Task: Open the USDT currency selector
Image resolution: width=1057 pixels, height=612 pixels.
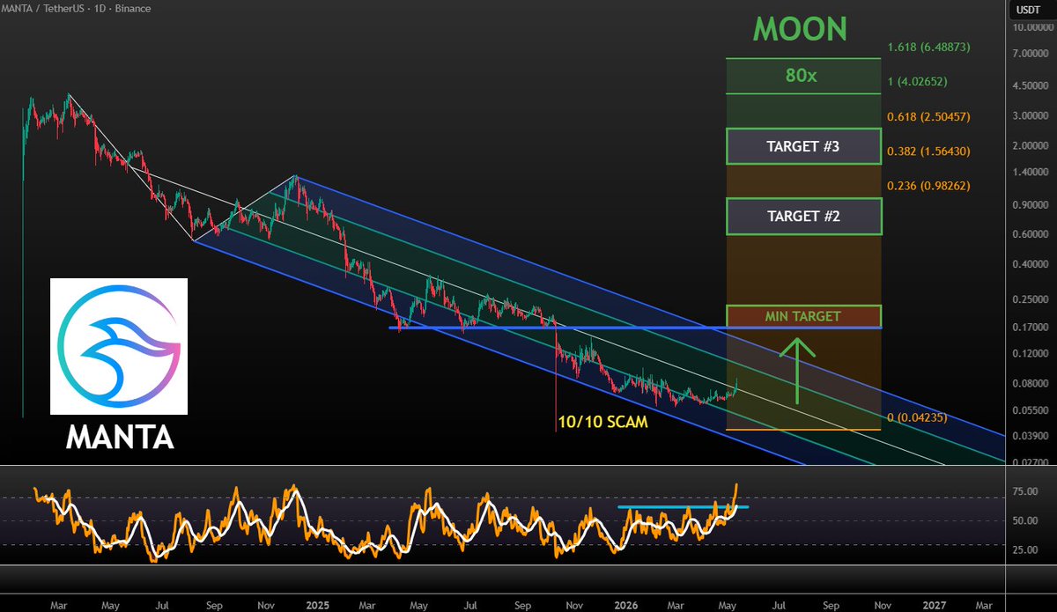Action: click(1031, 9)
